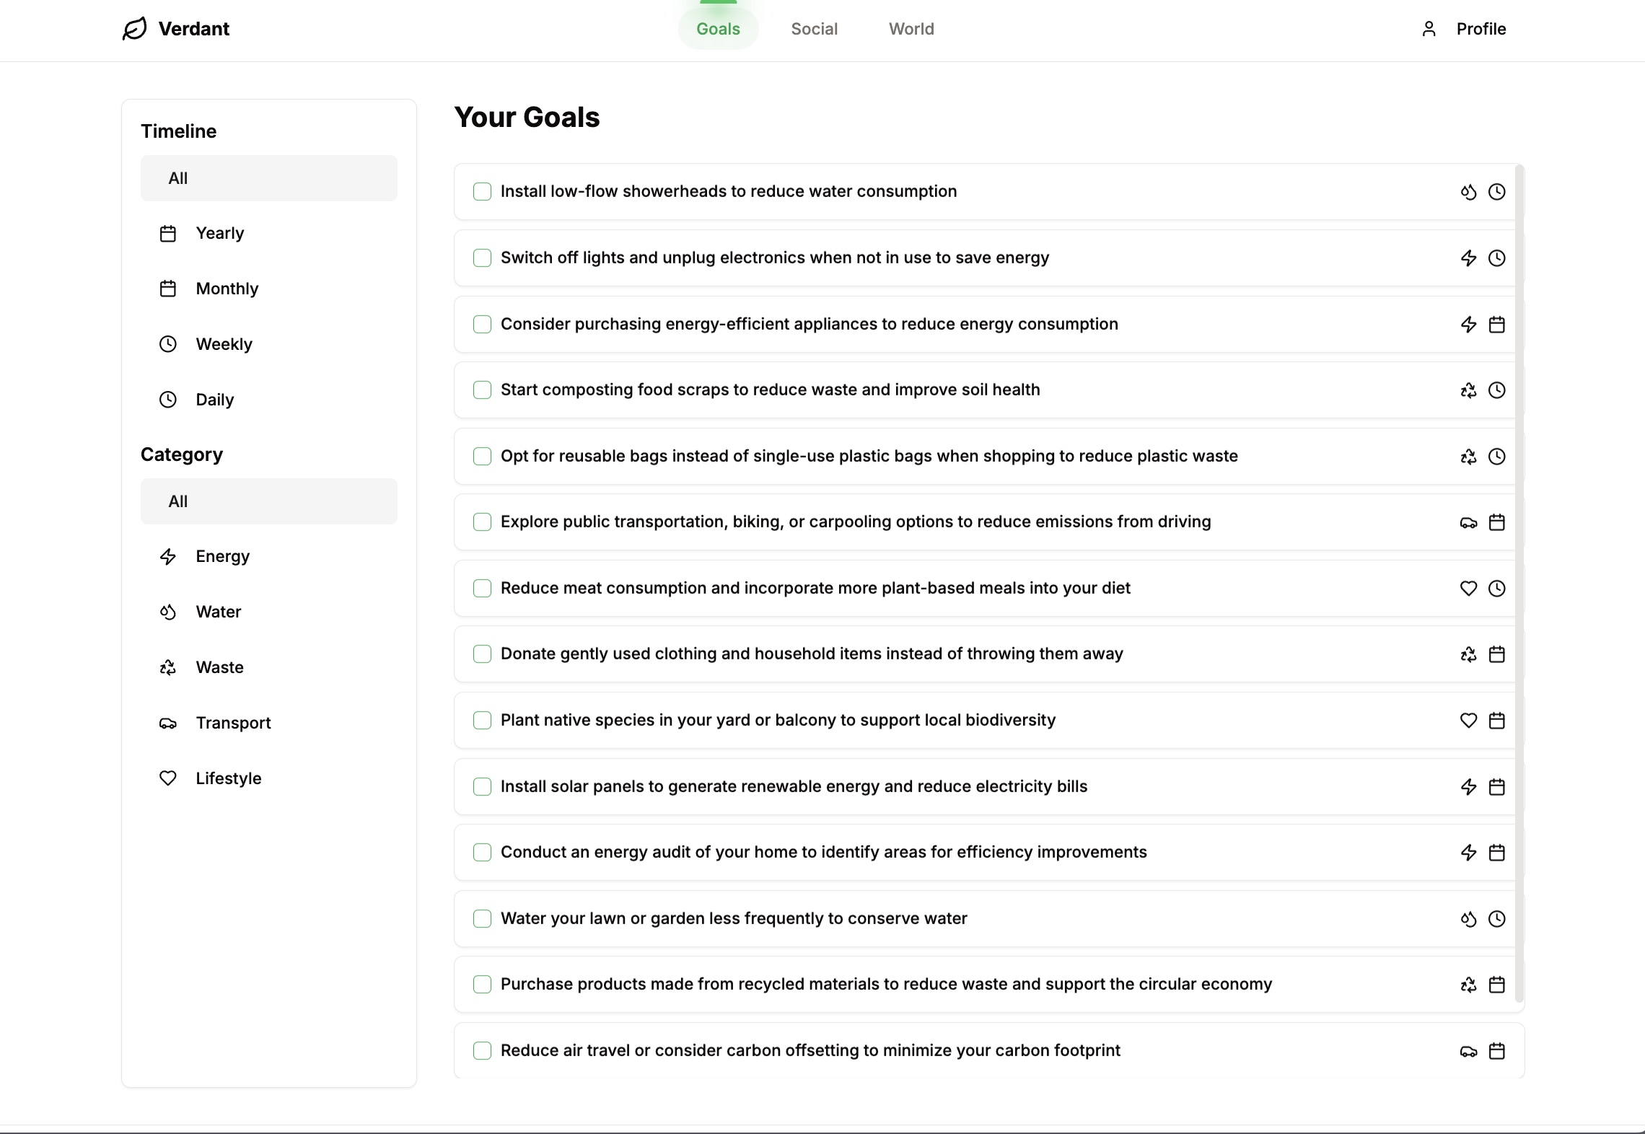This screenshot has height=1134, width=1645.
Task: Switch to the Social tab
Action: pyautogui.click(x=814, y=29)
